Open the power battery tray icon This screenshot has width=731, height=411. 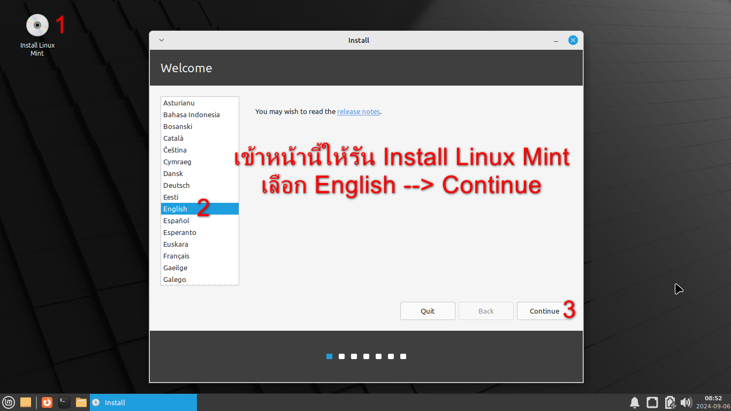669,402
